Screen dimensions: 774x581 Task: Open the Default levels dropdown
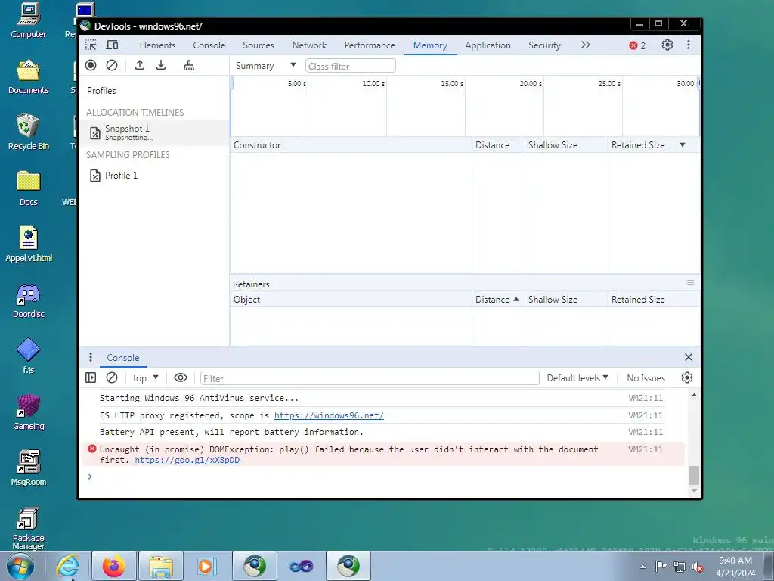[577, 378]
